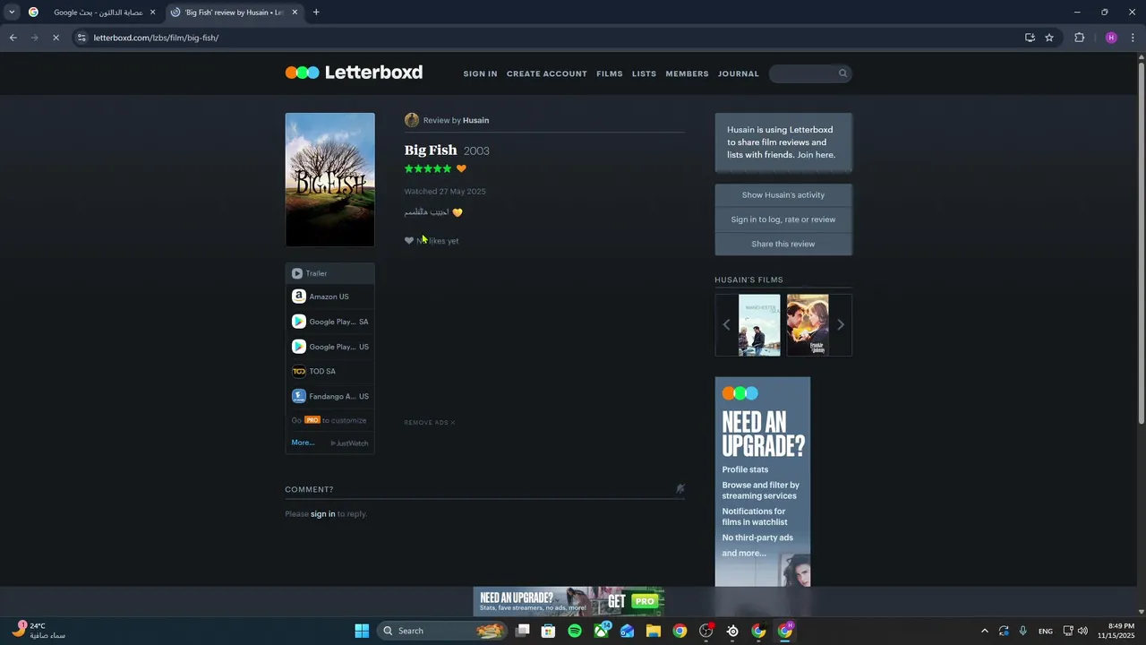
Task: Click the GET PRO bottom banner ad
Action: 569,601
